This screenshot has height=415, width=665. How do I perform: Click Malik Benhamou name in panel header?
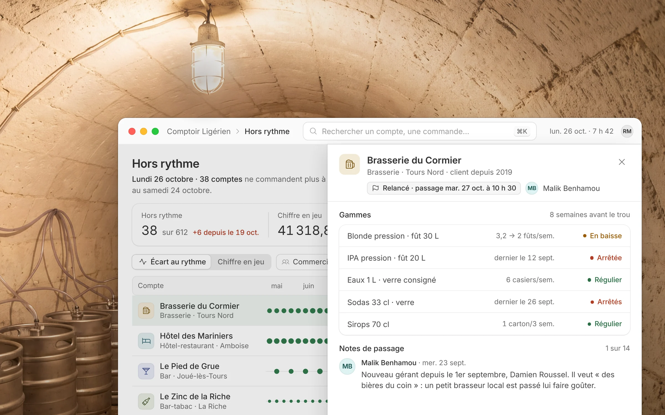click(x=571, y=188)
